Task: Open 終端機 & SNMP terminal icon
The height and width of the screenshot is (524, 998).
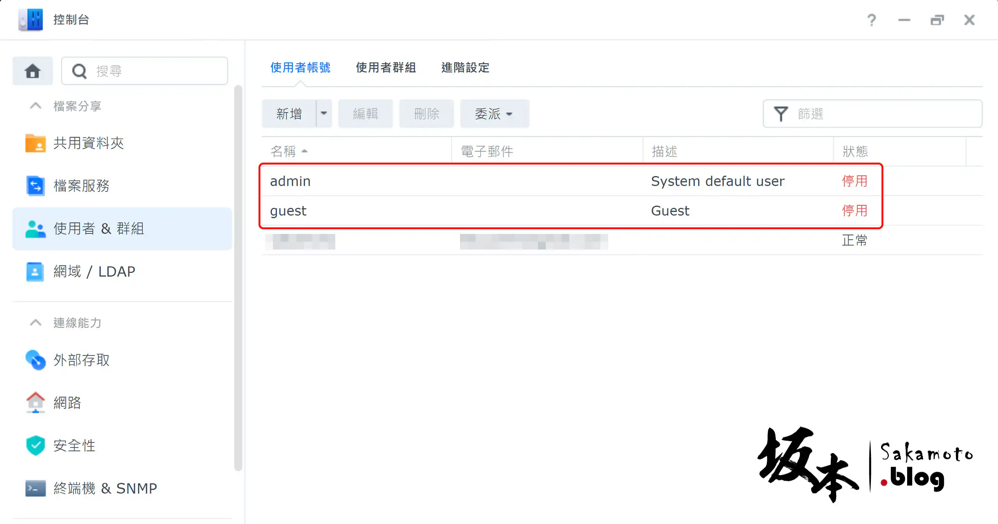Action: [35, 488]
